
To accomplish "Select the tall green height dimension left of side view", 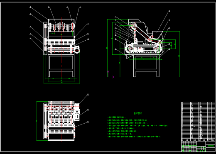I will click(107, 48).
